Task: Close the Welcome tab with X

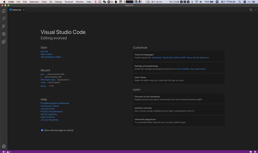Action: pyautogui.click(x=24, y=10)
